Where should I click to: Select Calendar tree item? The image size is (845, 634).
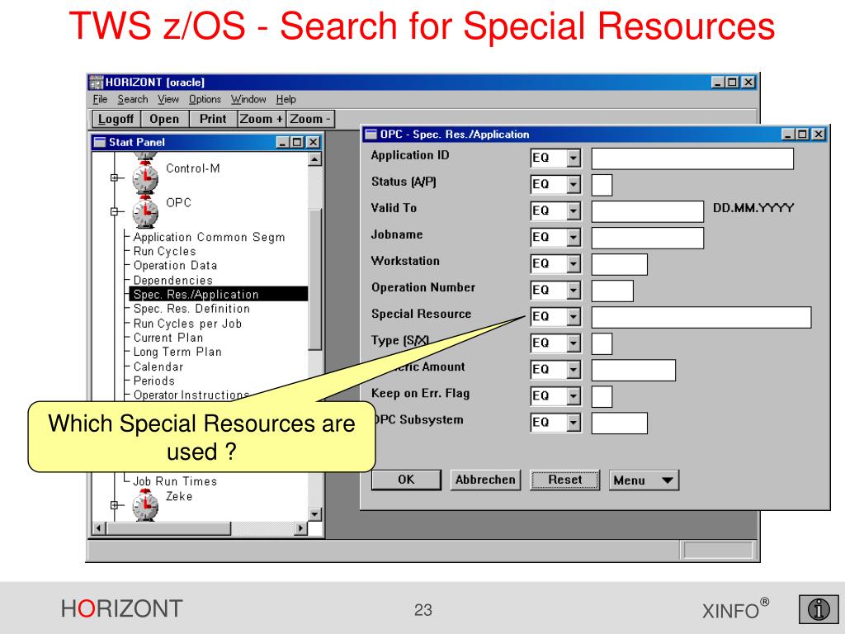coord(158,367)
